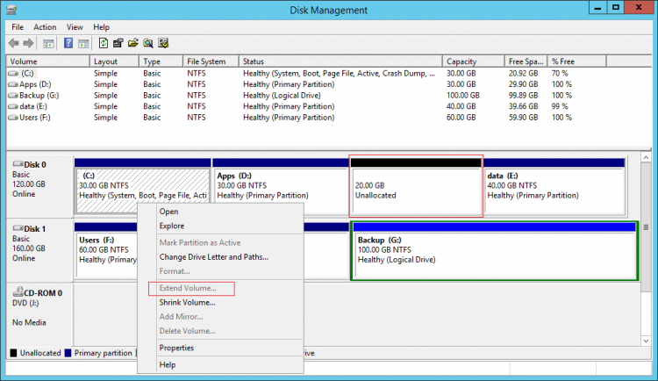
Task: Click the Forward arrow toolbar icon
Action: [28, 43]
